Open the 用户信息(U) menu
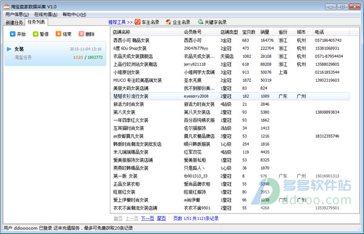364x234 pixels. tap(17, 15)
